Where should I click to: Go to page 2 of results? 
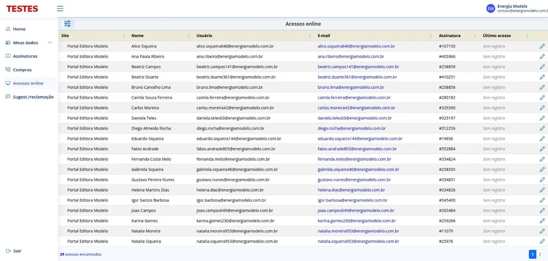coord(540,254)
